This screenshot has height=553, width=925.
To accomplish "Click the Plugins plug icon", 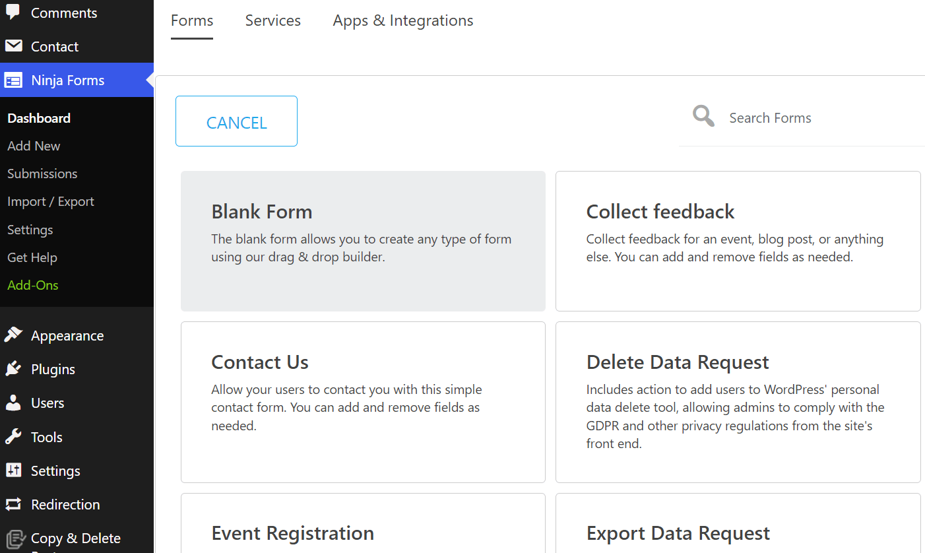I will [13, 369].
